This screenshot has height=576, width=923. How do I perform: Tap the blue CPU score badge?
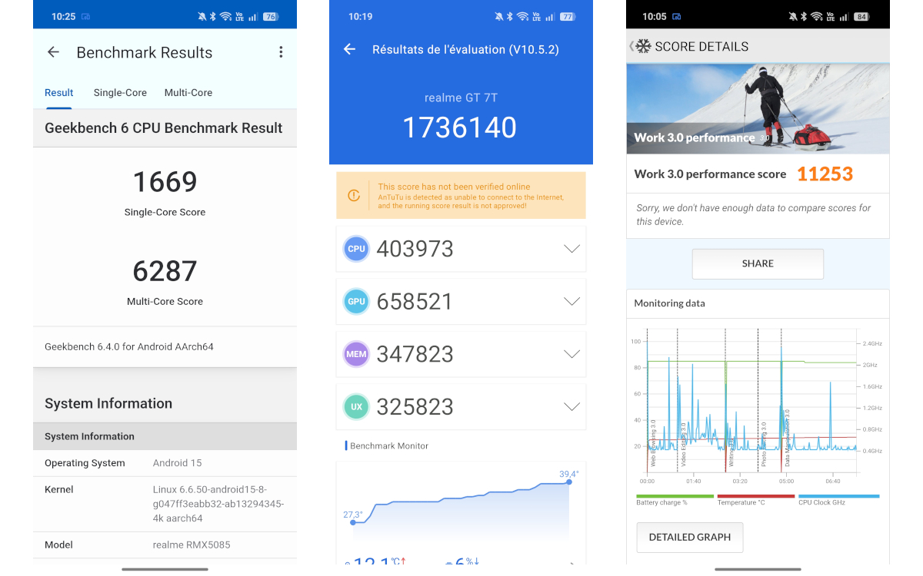(356, 249)
